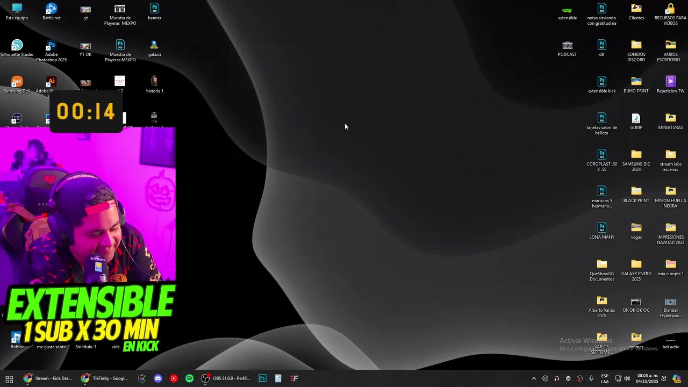Open the mia cumple 1 folder

click(x=671, y=268)
